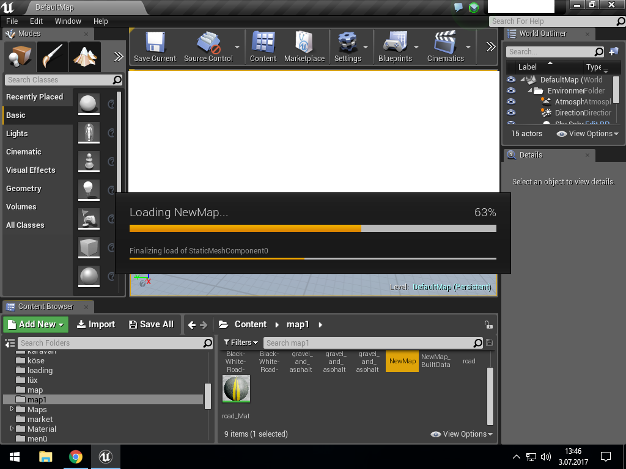Expand the Maps folder in tree
The image size is (626, 469).
coord(12,409)
